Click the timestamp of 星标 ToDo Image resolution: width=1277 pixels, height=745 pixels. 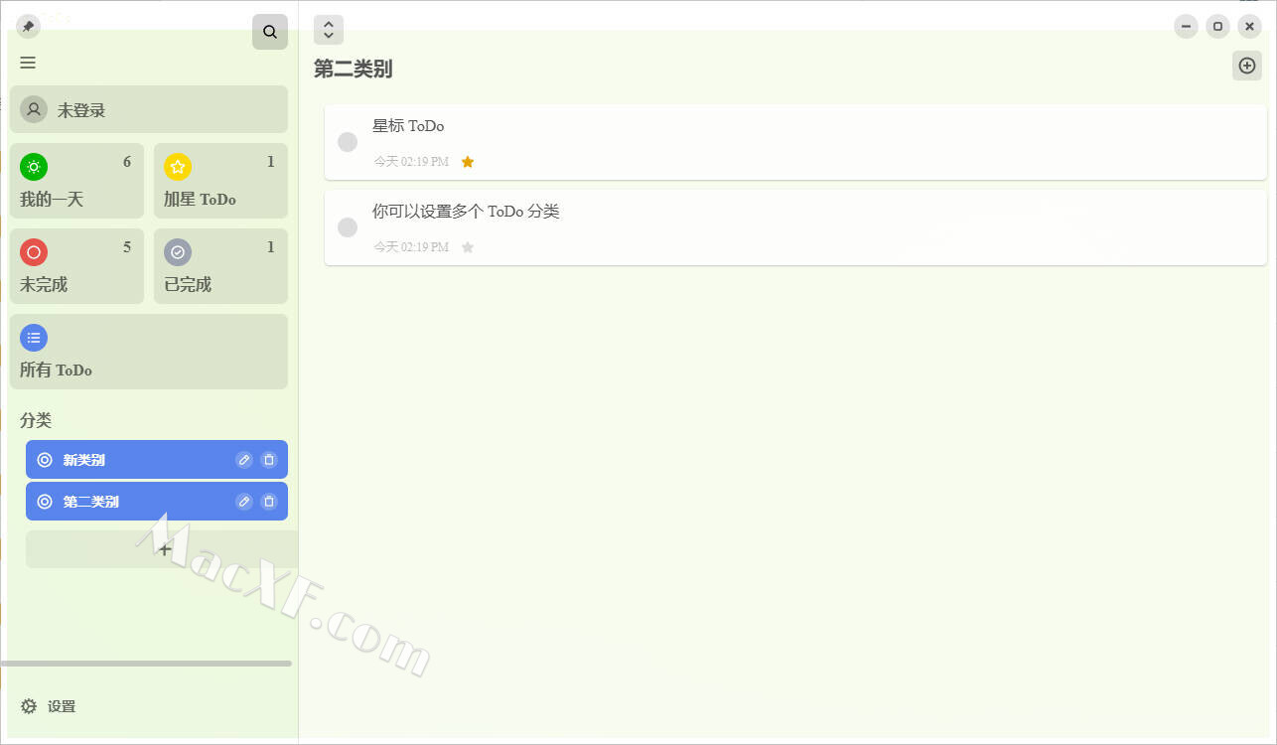[x=411, y=162]
